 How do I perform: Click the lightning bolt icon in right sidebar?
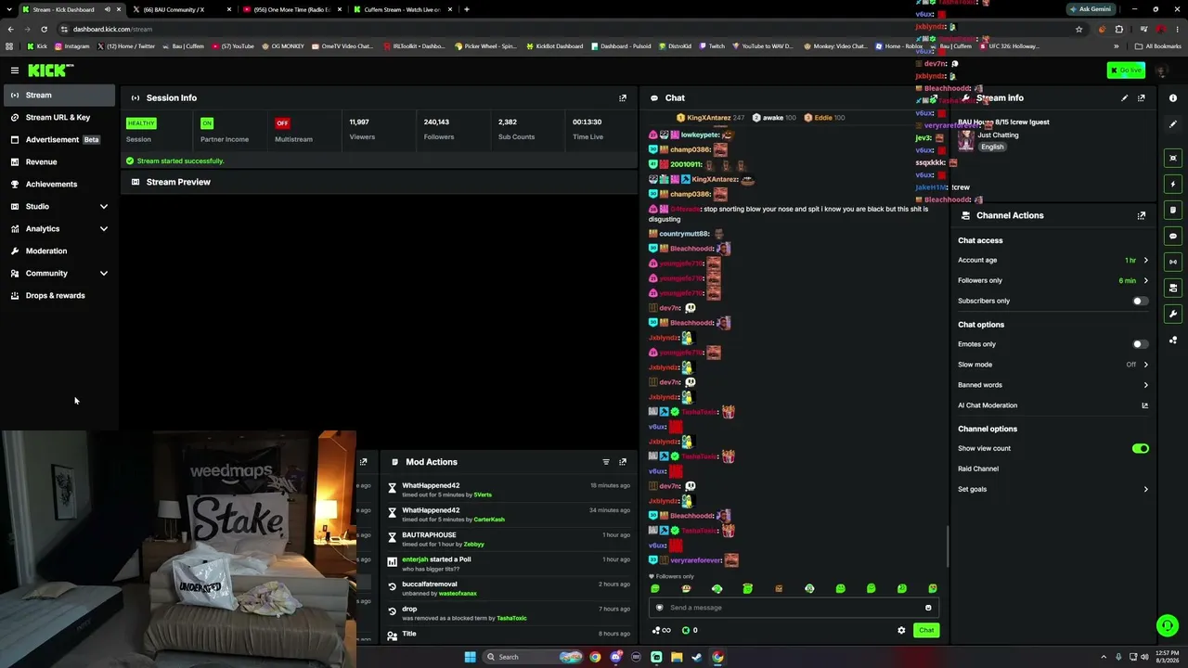point(1173,184)
